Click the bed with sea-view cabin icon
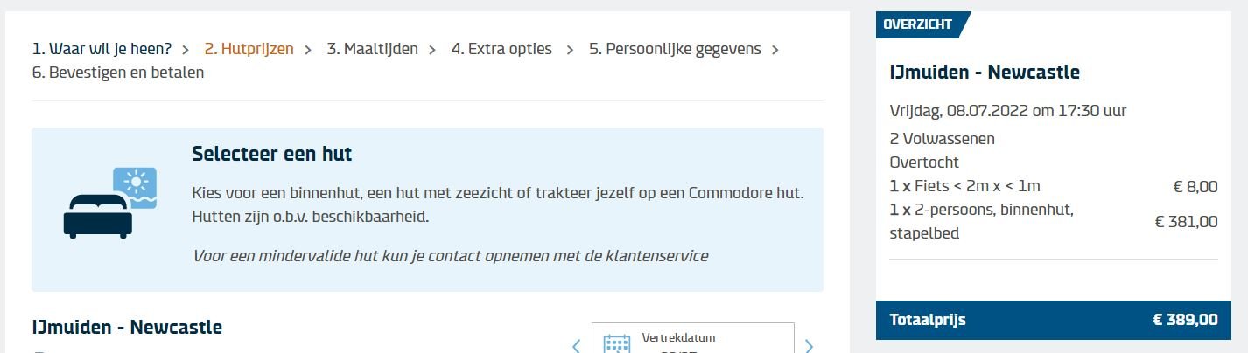 coord(109,203)
